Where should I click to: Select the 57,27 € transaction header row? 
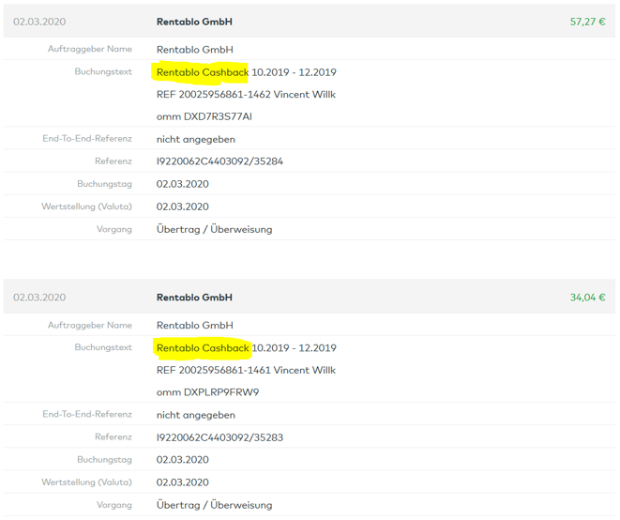[x=310, y=22]
